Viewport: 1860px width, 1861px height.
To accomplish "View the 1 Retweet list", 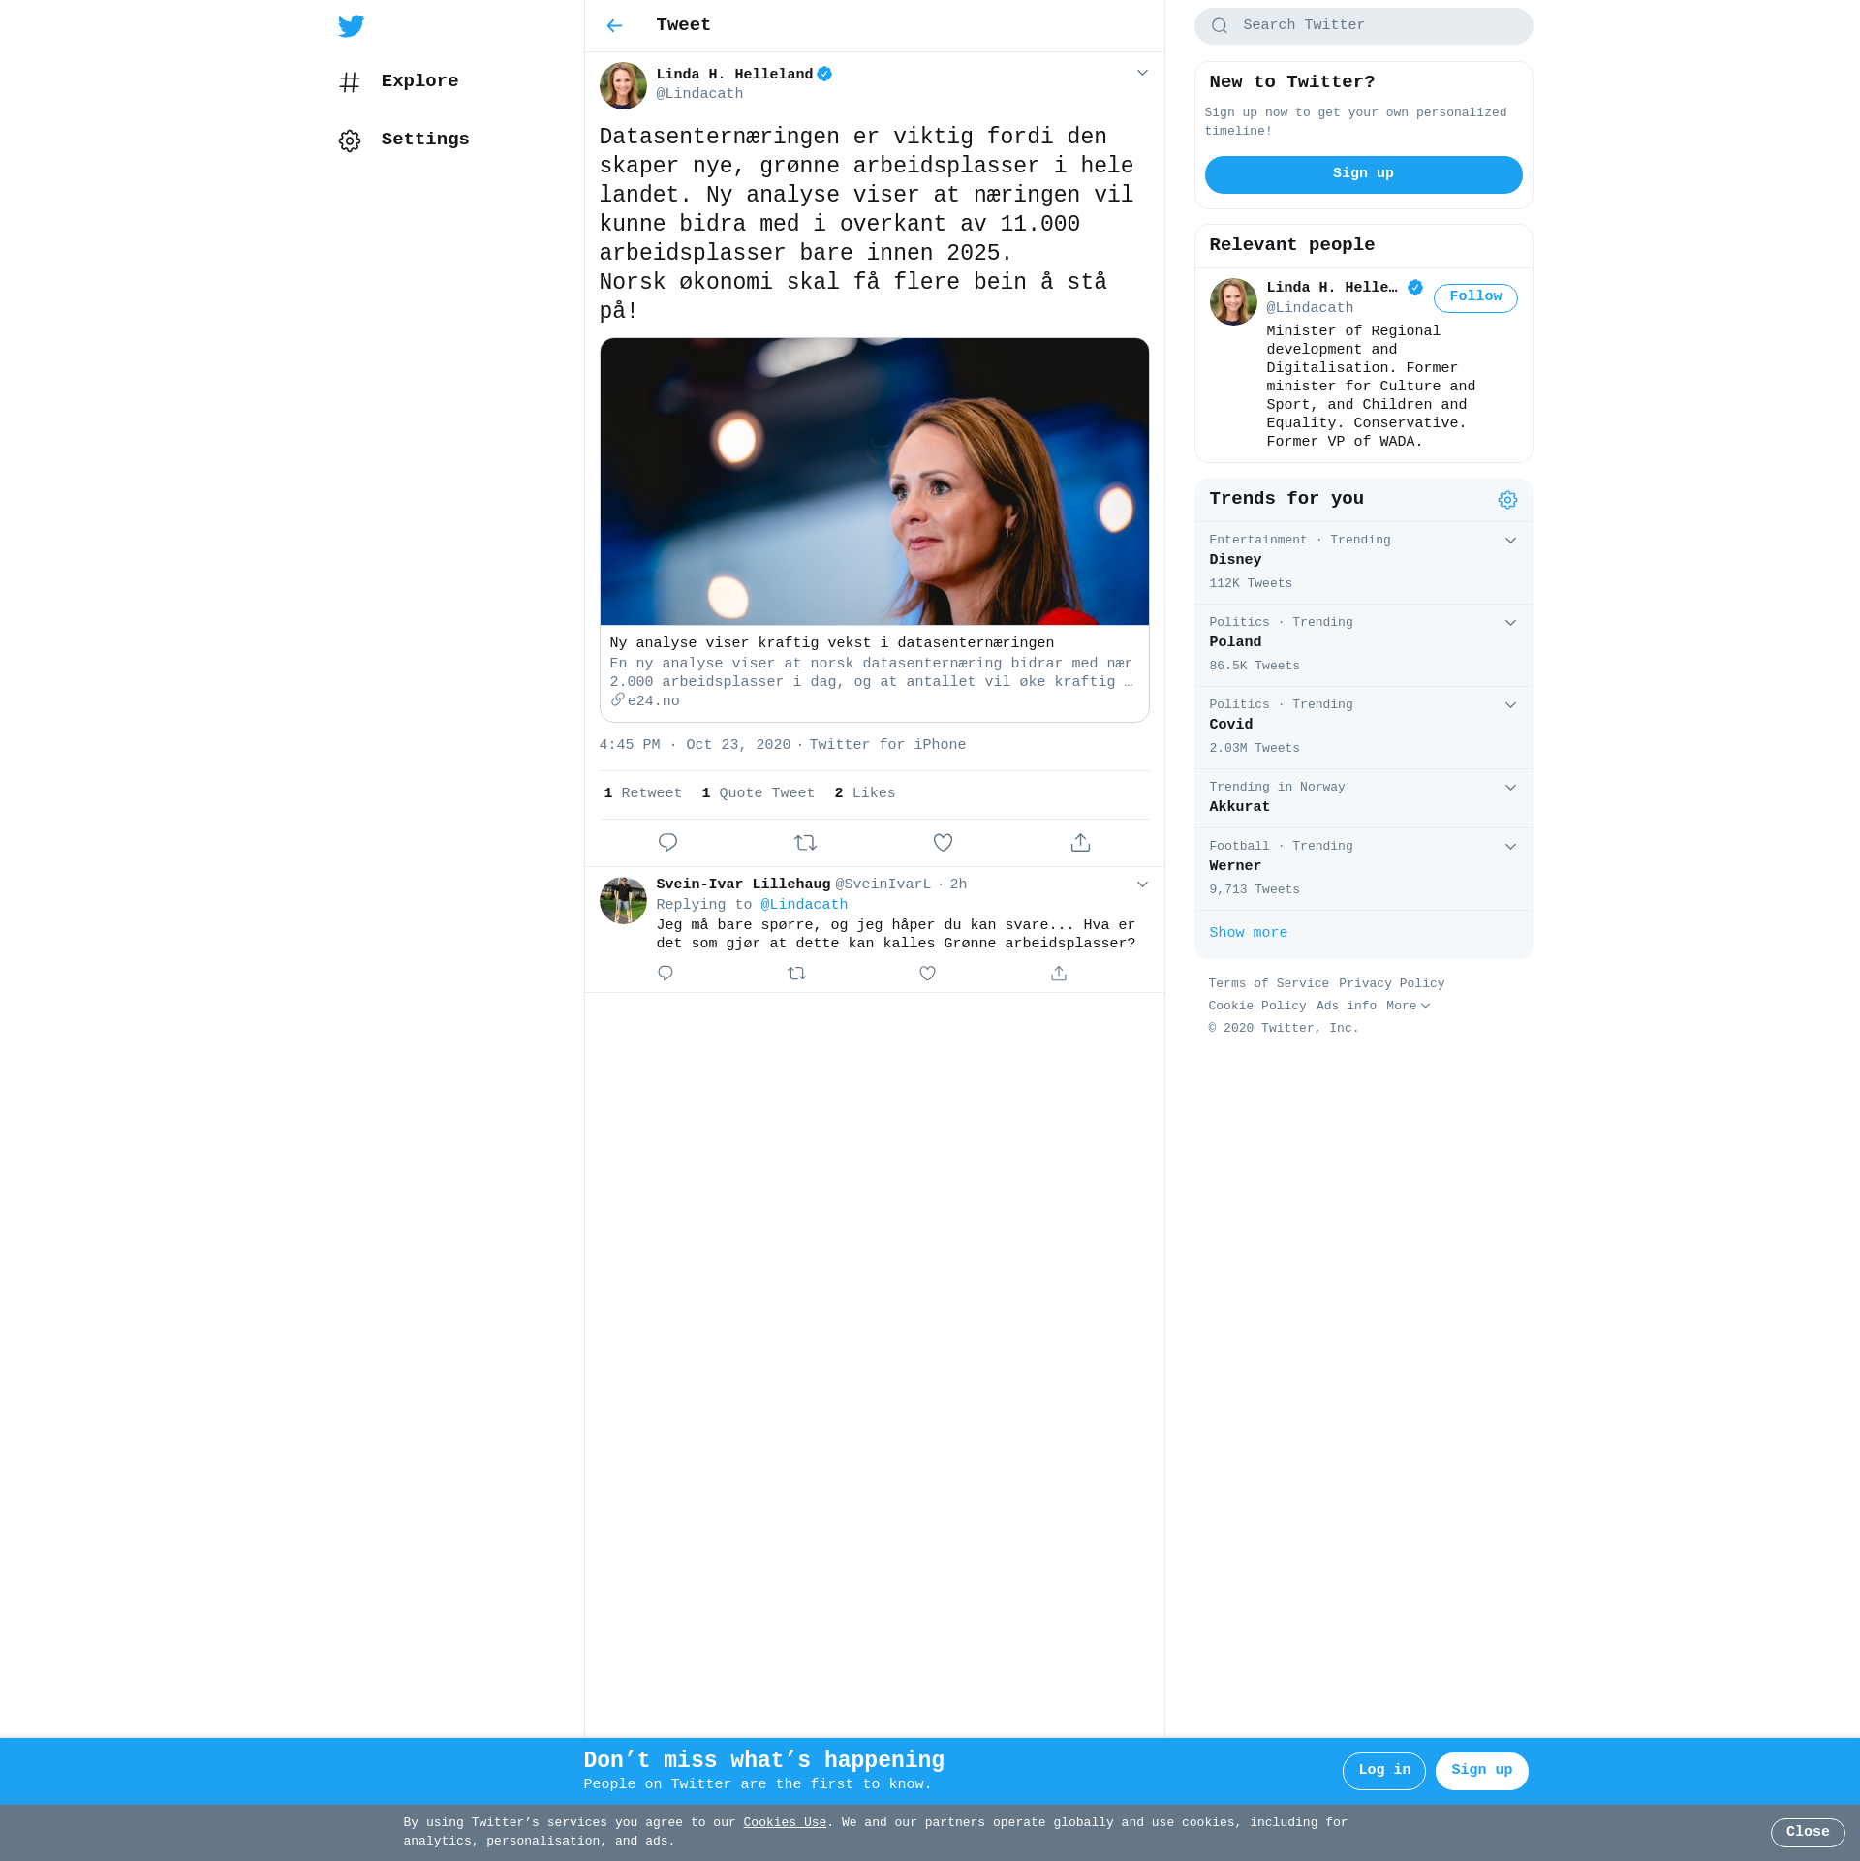I will pyautogui.click(x=643, y=793).
